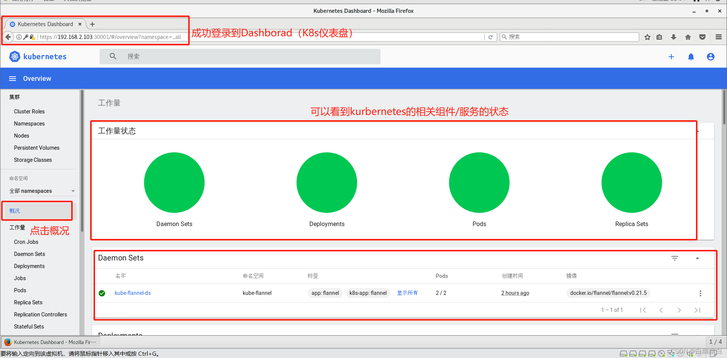Bookmark this page with star icon
This screenshot has height=358, width=727.
(x=647, y=37)
